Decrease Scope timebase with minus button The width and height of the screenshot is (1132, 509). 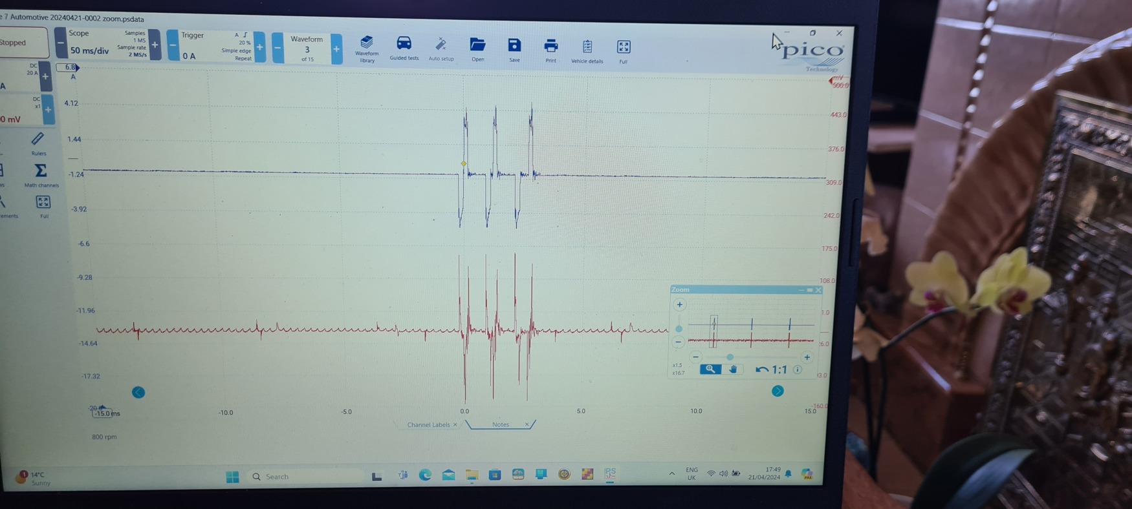pyautogui.click(x=61, y=43)
